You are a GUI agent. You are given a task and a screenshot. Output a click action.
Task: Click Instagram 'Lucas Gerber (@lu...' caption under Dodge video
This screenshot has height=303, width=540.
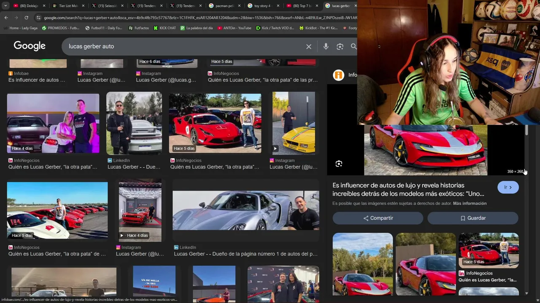(140, 254)
